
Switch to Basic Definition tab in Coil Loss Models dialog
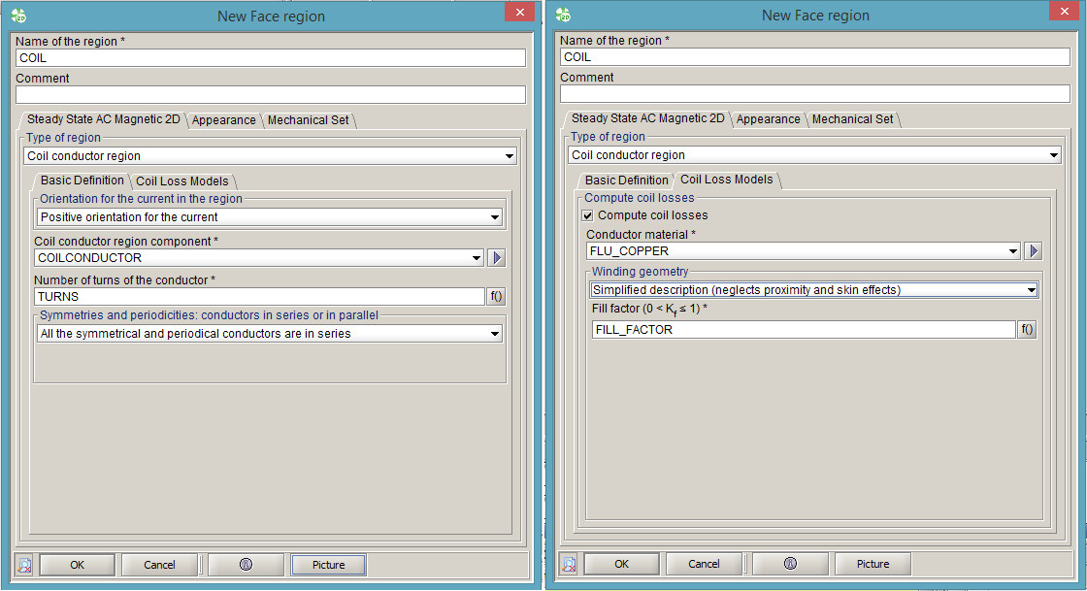pyautogui.click(x=626, y=181)
